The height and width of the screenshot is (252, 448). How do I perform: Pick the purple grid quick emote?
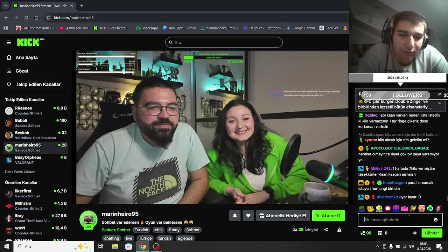pyautogui.click(x=396, y=209)
